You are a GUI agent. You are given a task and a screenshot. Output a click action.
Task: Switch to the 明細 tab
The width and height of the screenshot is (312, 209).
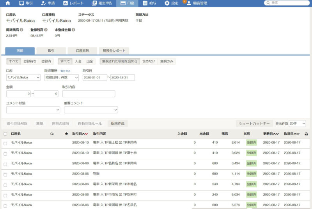pos(20,51)
